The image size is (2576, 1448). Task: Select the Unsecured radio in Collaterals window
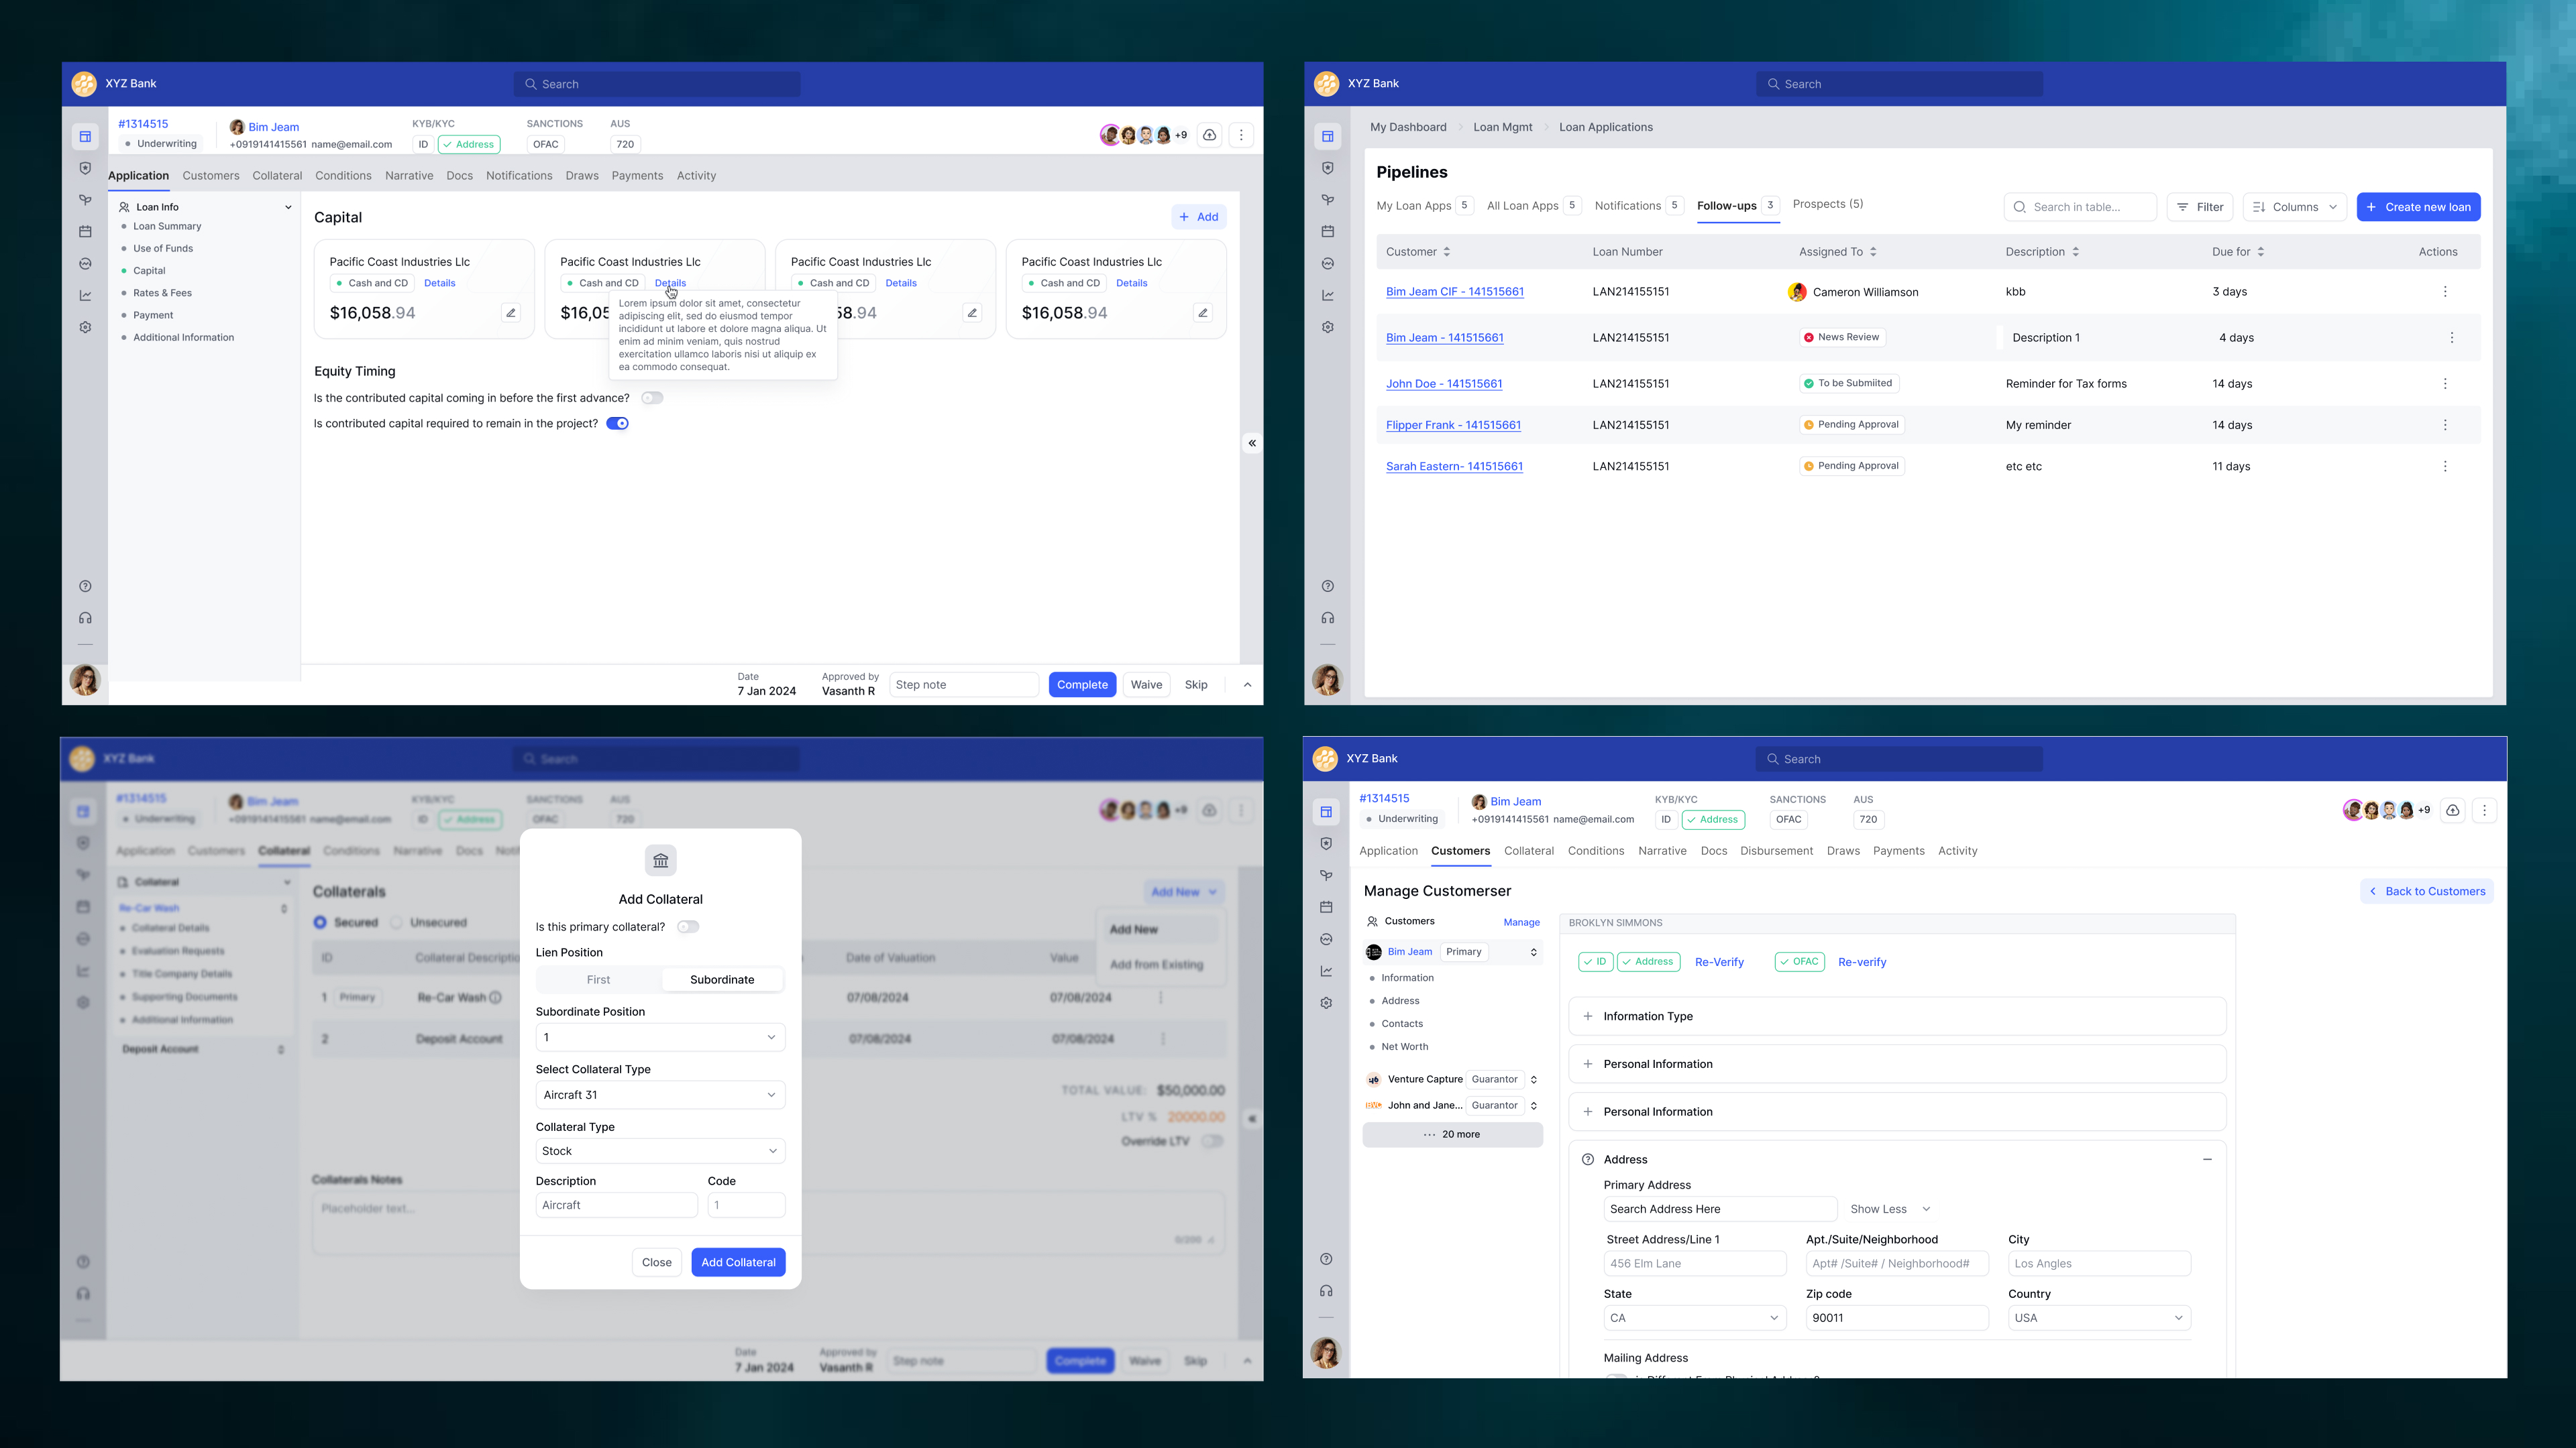(x=397, y=922)
